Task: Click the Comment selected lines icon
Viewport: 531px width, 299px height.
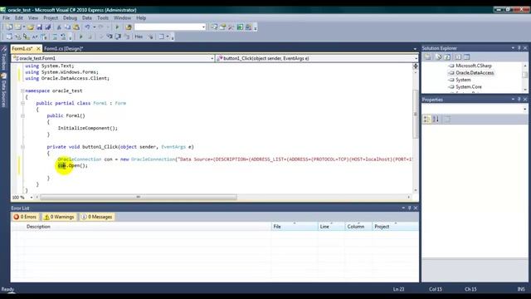Action: [x=55, y=37]
